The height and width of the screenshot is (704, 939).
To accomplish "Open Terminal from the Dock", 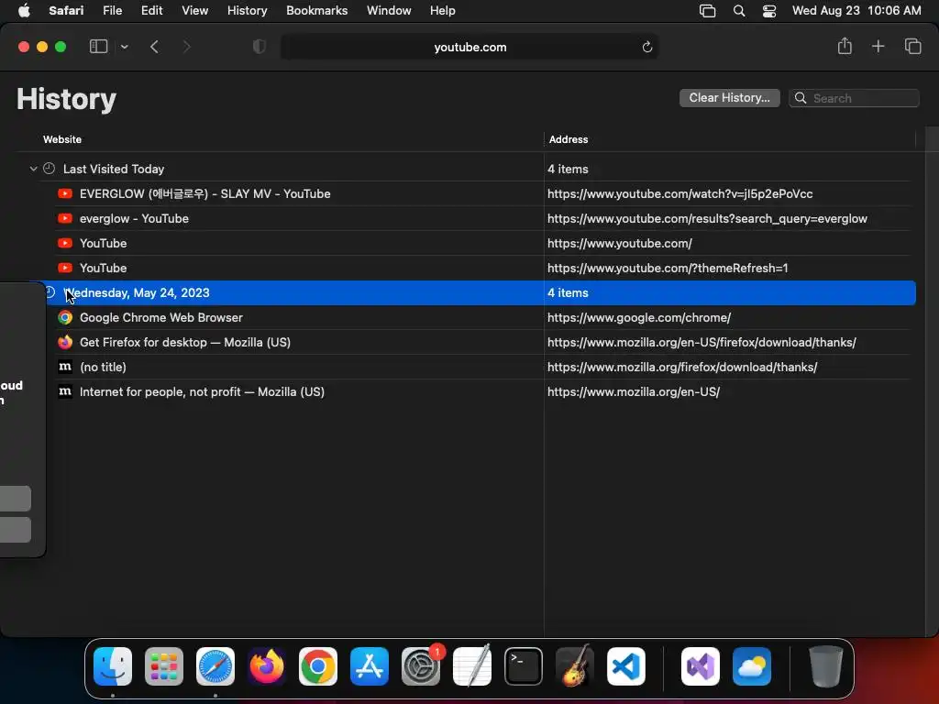I will 524,666.
